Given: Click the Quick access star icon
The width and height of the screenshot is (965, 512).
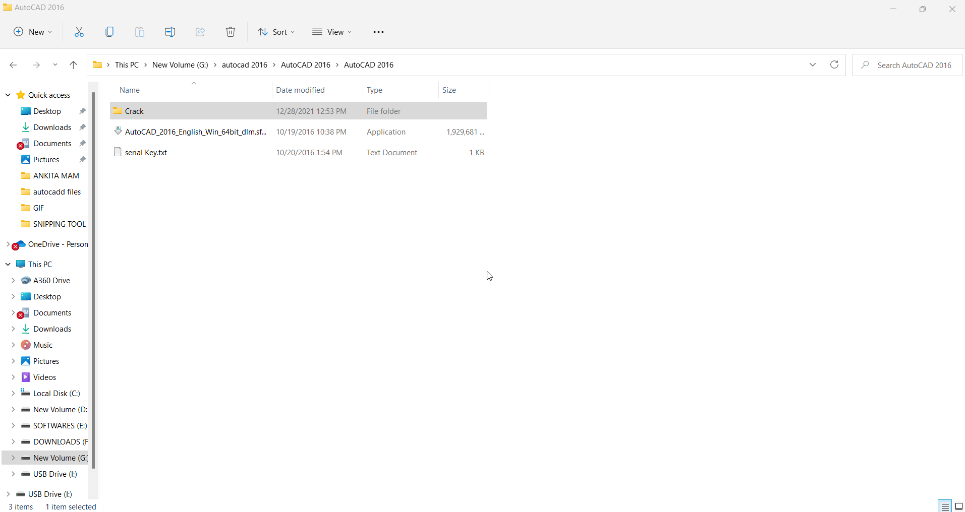Looking at the screenshot, I should 21,95.
